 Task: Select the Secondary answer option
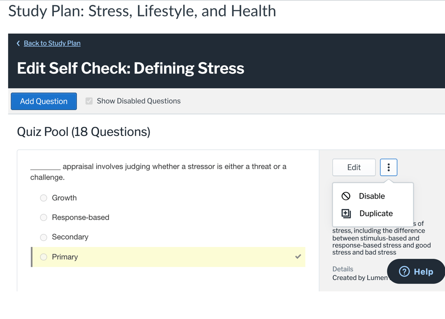(x=44, y=237)
